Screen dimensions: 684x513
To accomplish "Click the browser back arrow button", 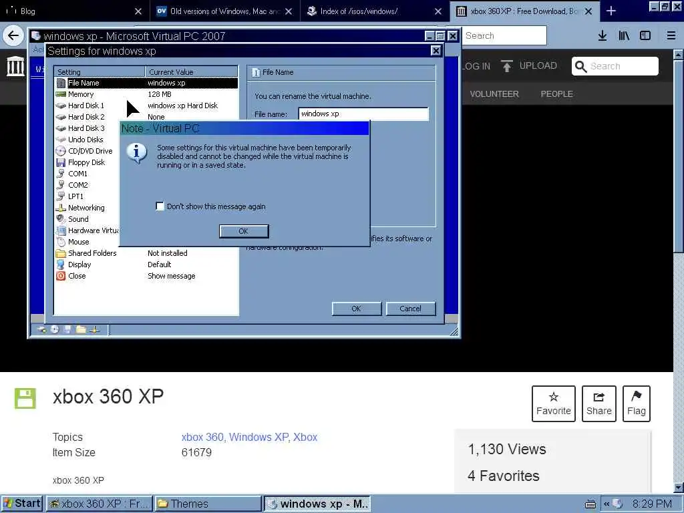I will click(x=13, y=35).
